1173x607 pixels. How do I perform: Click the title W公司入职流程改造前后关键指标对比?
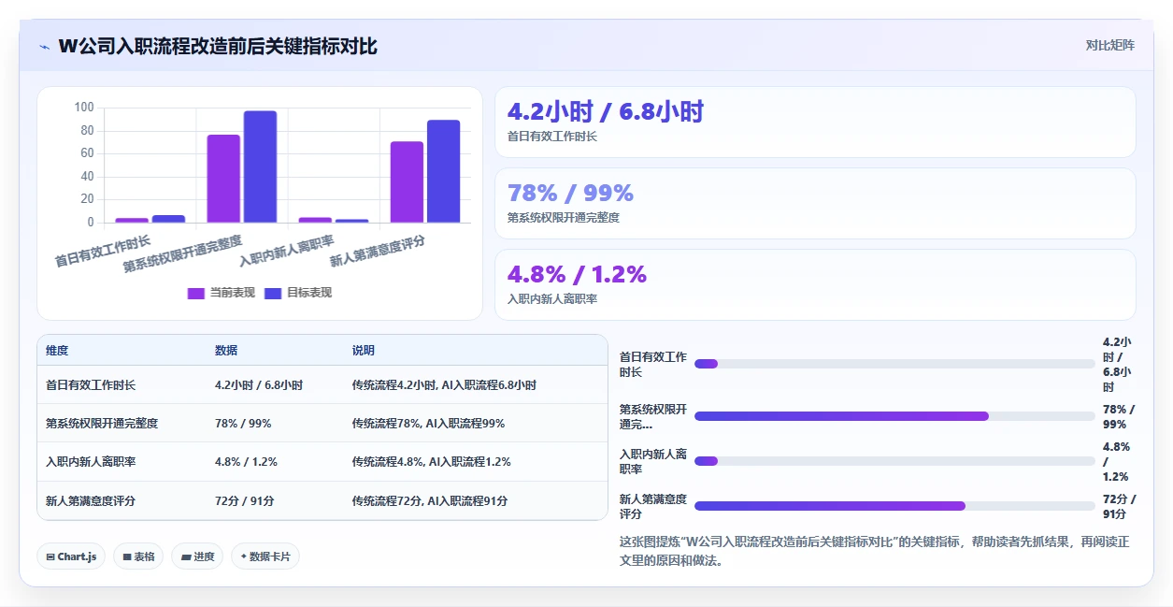click(218, 46)
